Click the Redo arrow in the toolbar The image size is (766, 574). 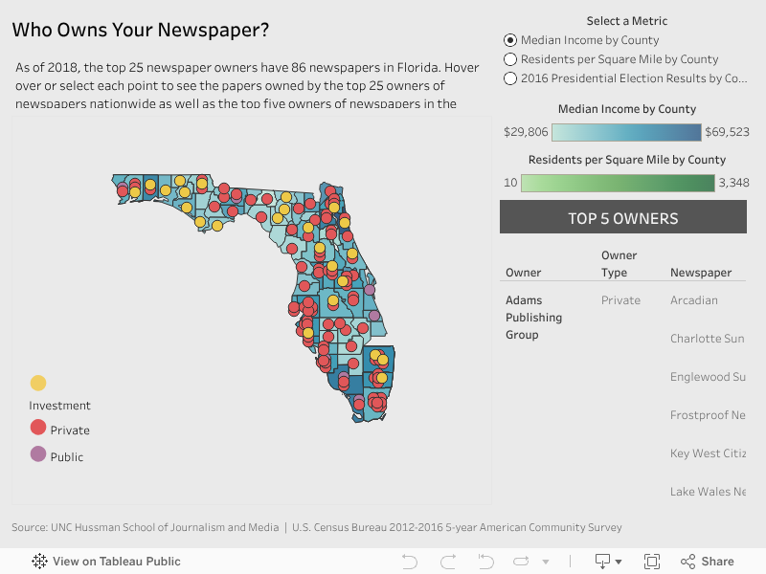pyautogui.click(x=447, y=562)
